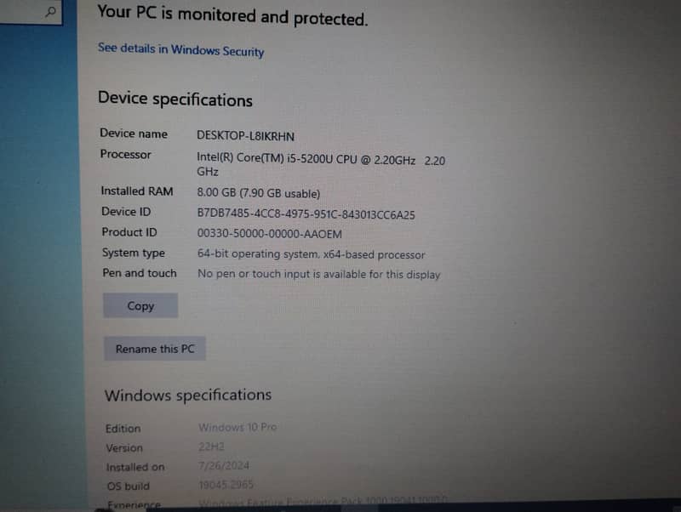Click the Windows specifications heading
Screen dimensions: 681x512
tap(187, 395)
